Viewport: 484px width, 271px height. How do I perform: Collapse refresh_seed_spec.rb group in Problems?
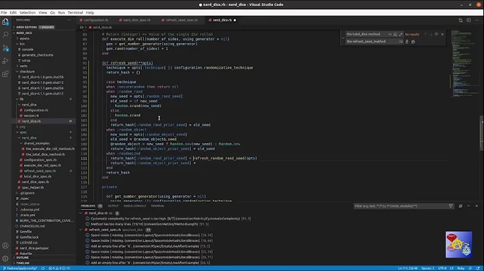click(x=81, y=229)
